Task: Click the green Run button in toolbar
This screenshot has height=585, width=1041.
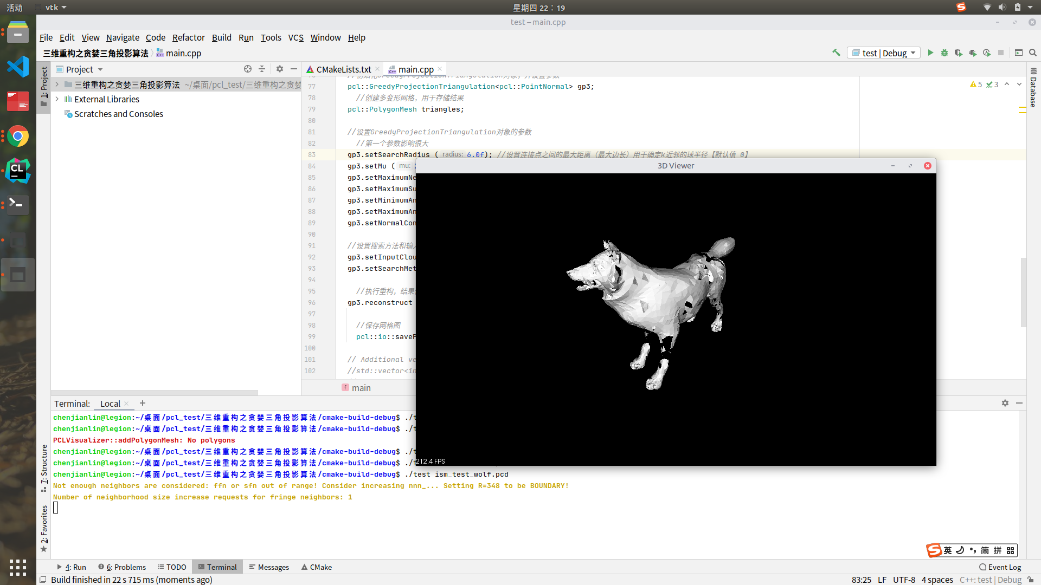Action: pyautogui.click(x=930, y=53)
